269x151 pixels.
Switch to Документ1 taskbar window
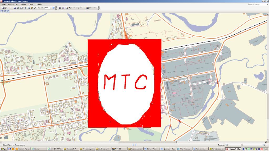coord(168,149)
